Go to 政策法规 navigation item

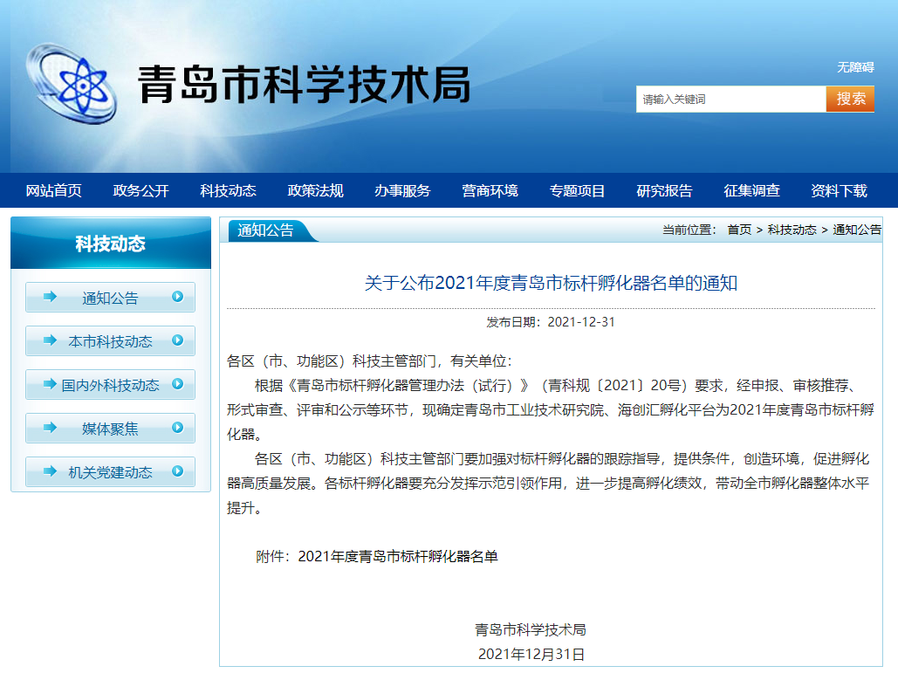coord(316,191)
